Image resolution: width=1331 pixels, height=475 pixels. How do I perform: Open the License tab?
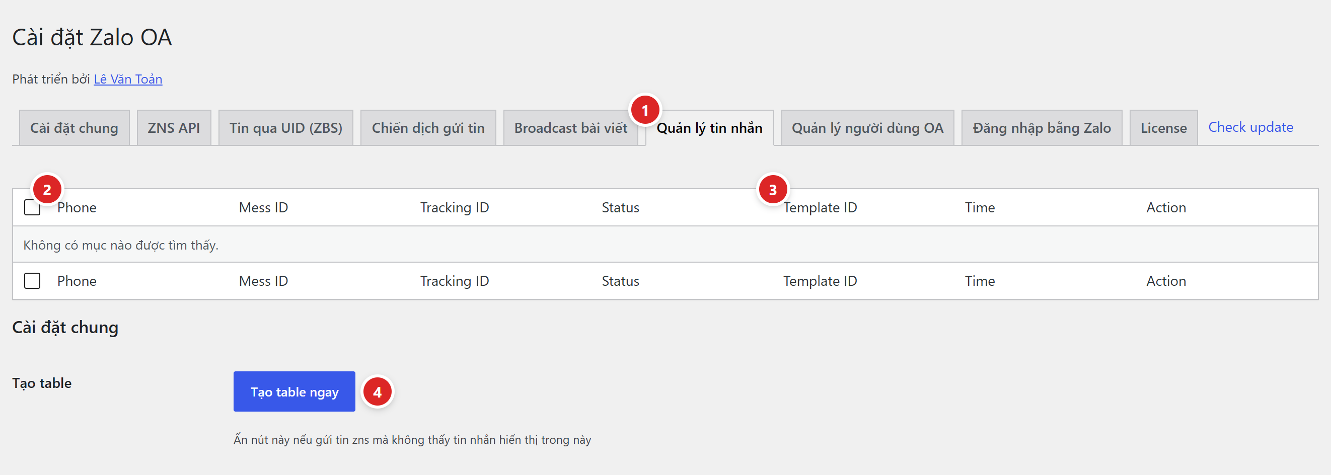pos(1163,127)
